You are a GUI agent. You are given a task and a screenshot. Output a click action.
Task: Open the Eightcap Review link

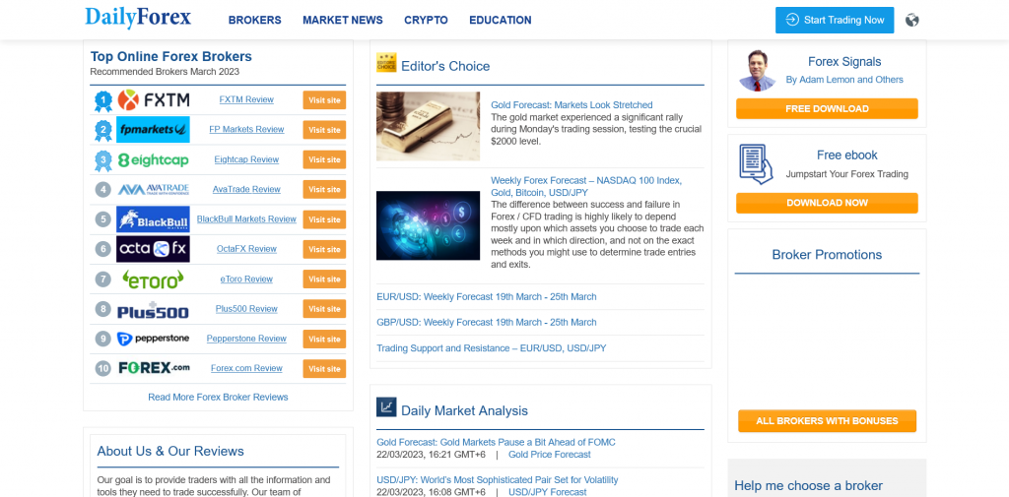[246, 159]
